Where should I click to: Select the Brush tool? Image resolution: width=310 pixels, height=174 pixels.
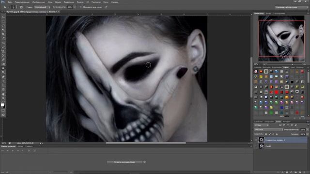[3, 47]
